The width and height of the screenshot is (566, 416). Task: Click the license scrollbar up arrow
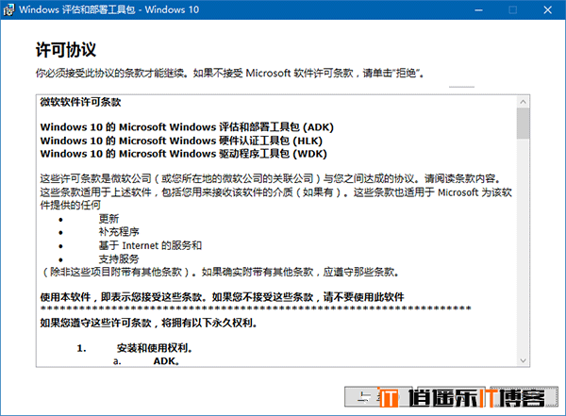click(x=523, y=102)
